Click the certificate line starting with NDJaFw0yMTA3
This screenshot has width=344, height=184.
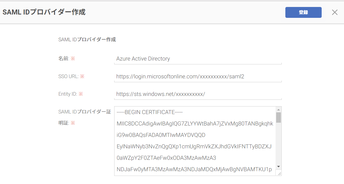pos(194,170)
